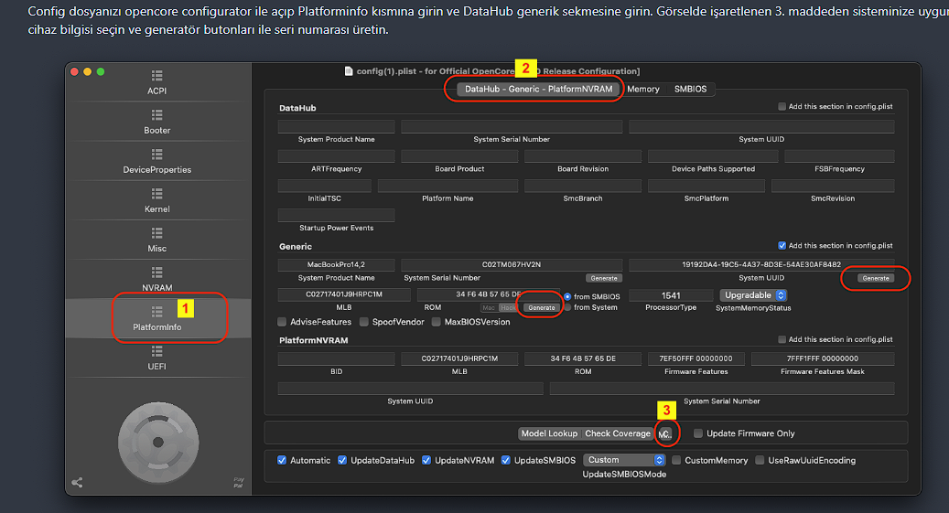
Task: Click Generate button for ROM
Action: pos(542,308)
